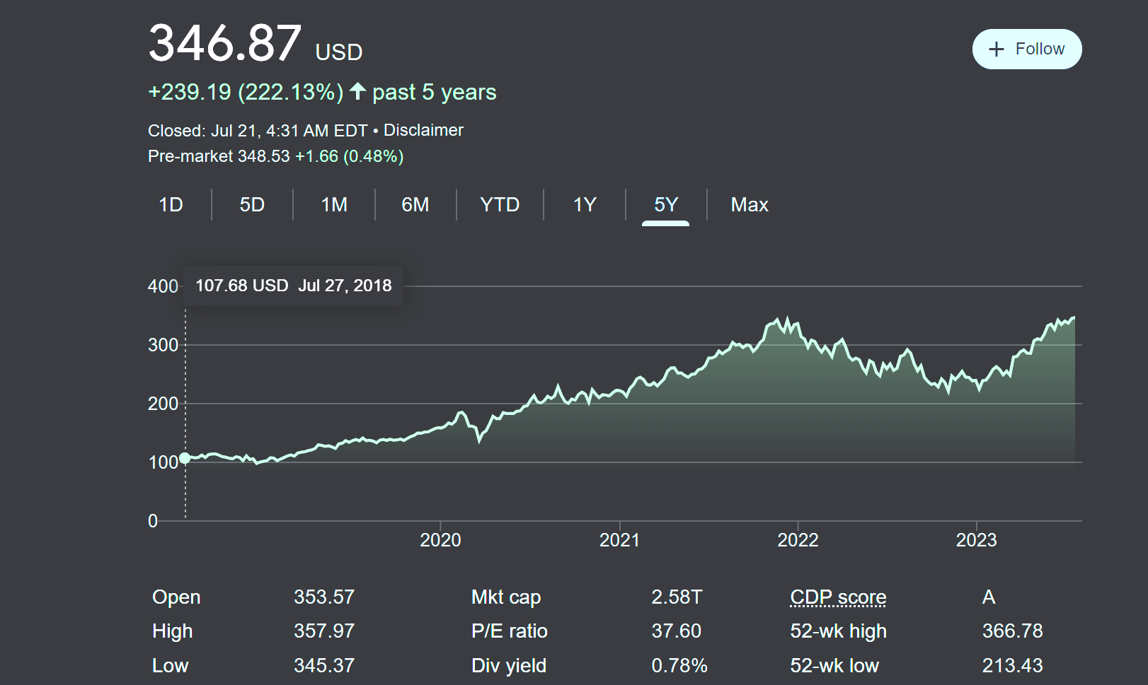Open the Disclaimer link
Viewport: 1148px width, 685px height.
click(423, 130)
